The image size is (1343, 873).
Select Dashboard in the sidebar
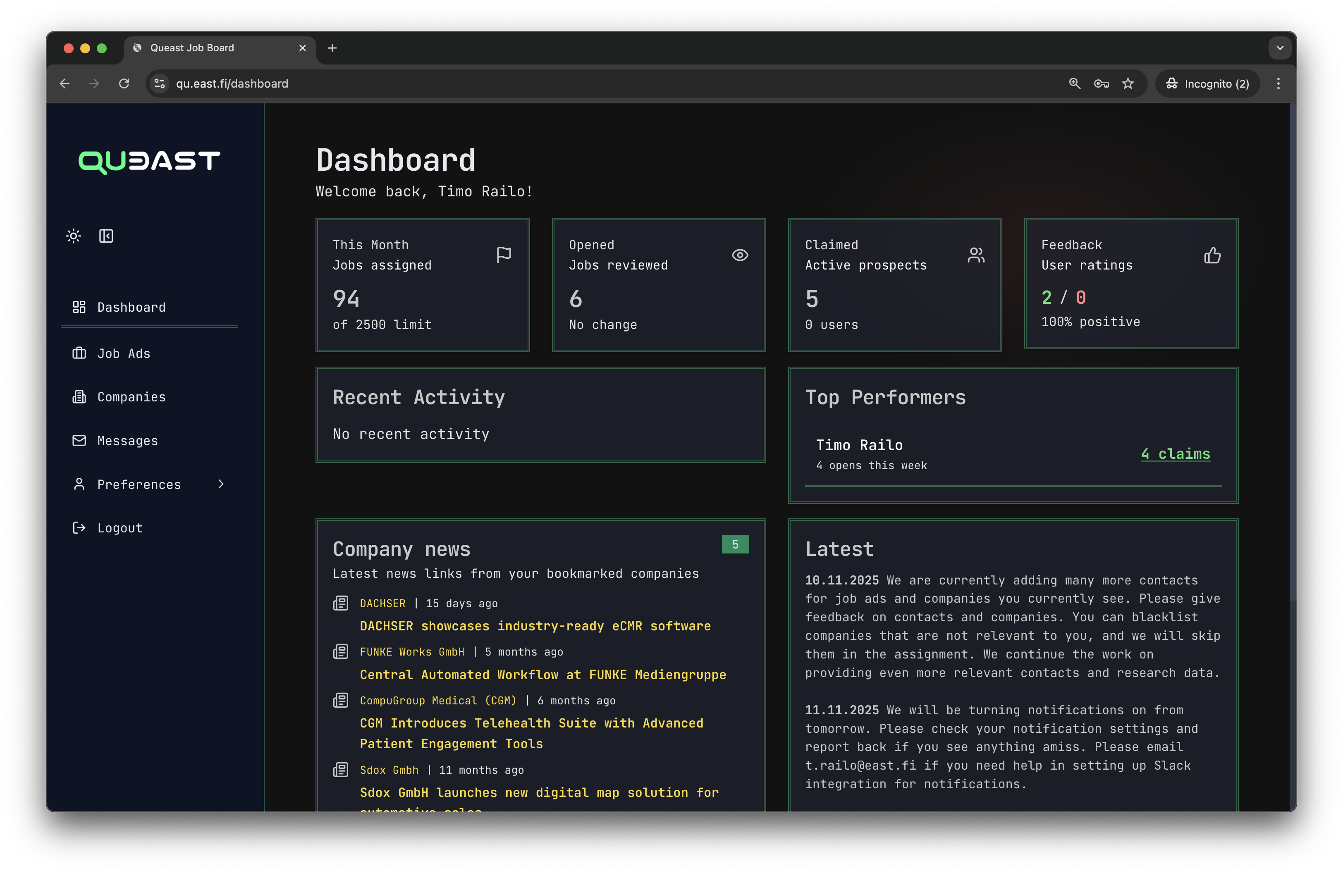[x=131, y=307]
